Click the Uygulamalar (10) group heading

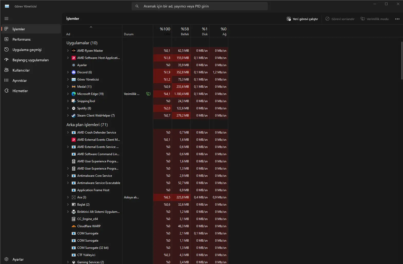click(x=82, y=43)
